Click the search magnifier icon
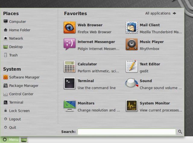193x143 pixels. click(x=180, y=132)
